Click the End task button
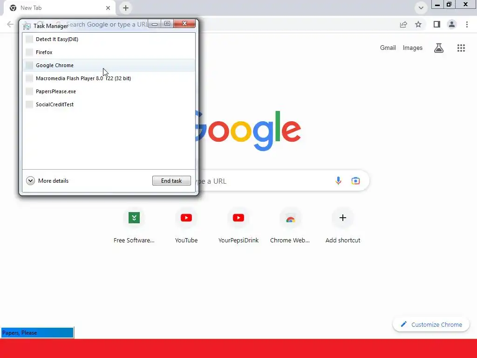477x358 pixels. point(171,180)
